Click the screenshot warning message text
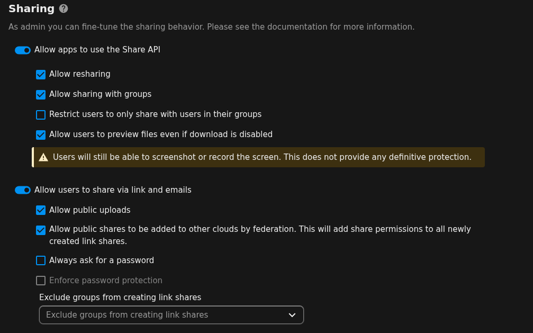This screenshot has width=533, height=333. coord(262,157)
